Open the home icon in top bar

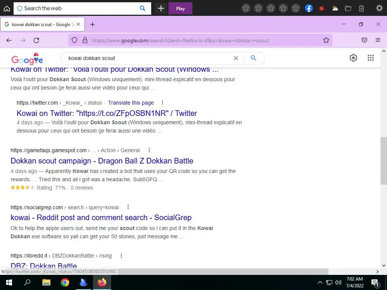(7, 9)
